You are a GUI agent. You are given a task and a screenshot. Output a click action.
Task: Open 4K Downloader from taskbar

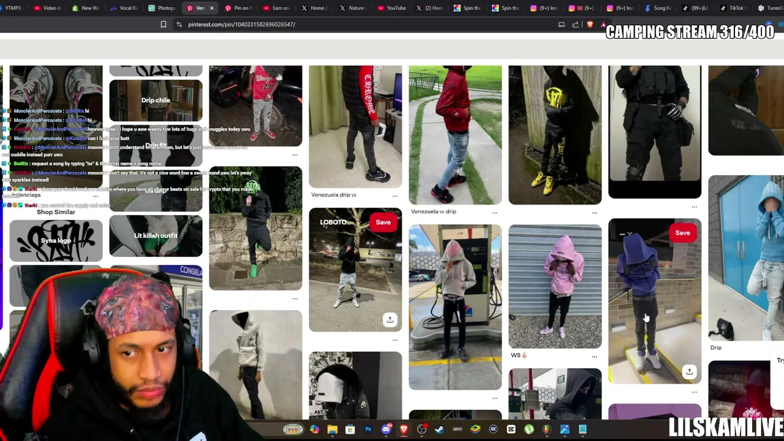coord(493,429)
